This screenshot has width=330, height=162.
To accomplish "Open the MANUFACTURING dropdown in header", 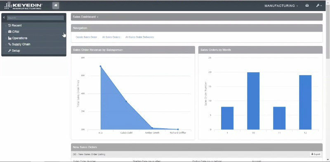I will pos(281,6).
